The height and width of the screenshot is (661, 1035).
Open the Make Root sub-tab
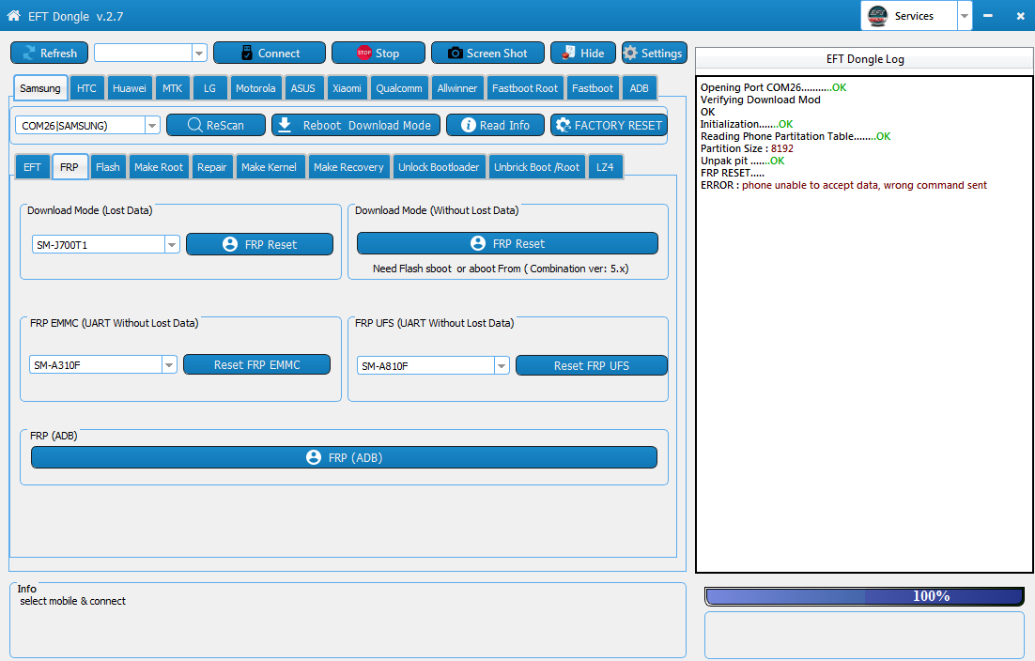click(x=159, y=167)
